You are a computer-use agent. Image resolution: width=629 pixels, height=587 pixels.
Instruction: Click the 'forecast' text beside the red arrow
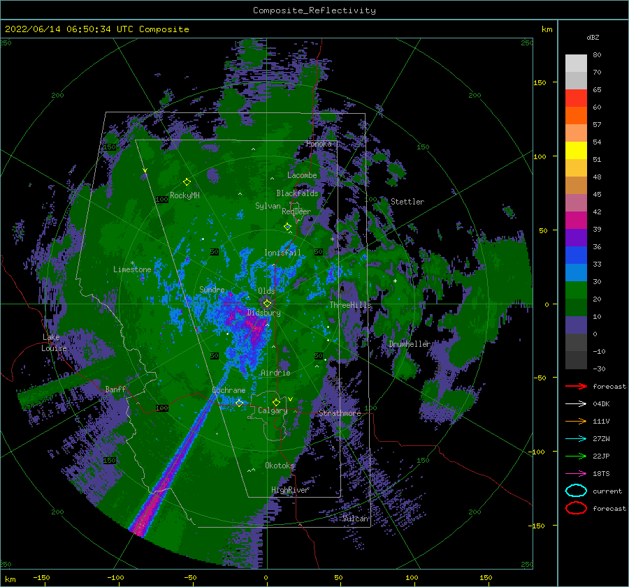[609, 386]
